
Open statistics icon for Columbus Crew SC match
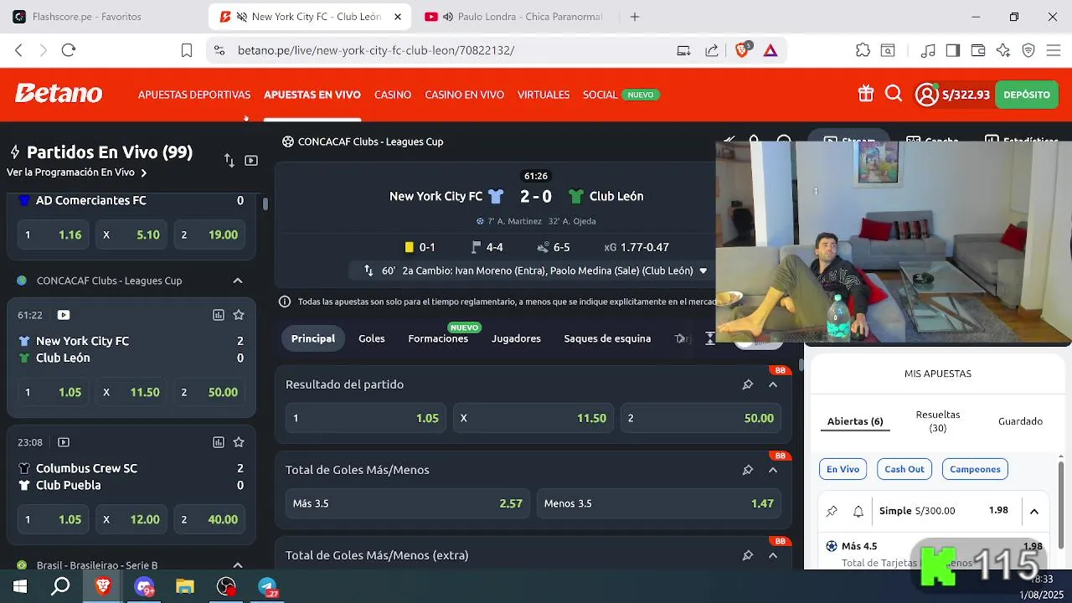219,442
